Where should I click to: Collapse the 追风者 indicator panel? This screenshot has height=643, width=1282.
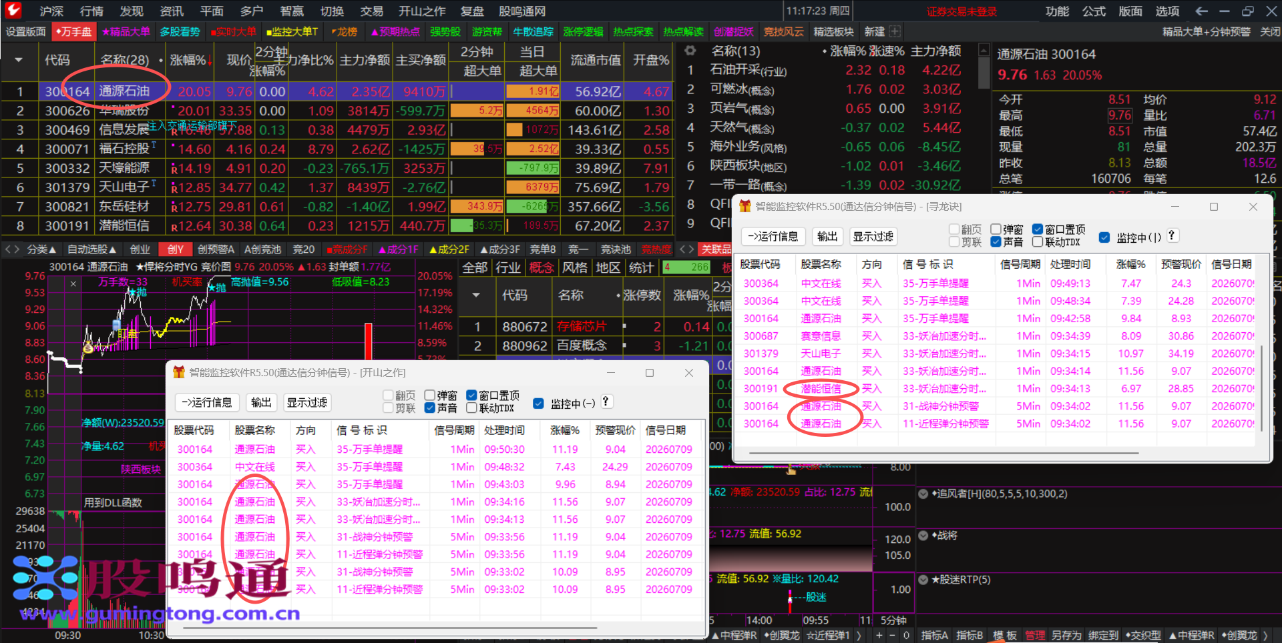(923, 494)
